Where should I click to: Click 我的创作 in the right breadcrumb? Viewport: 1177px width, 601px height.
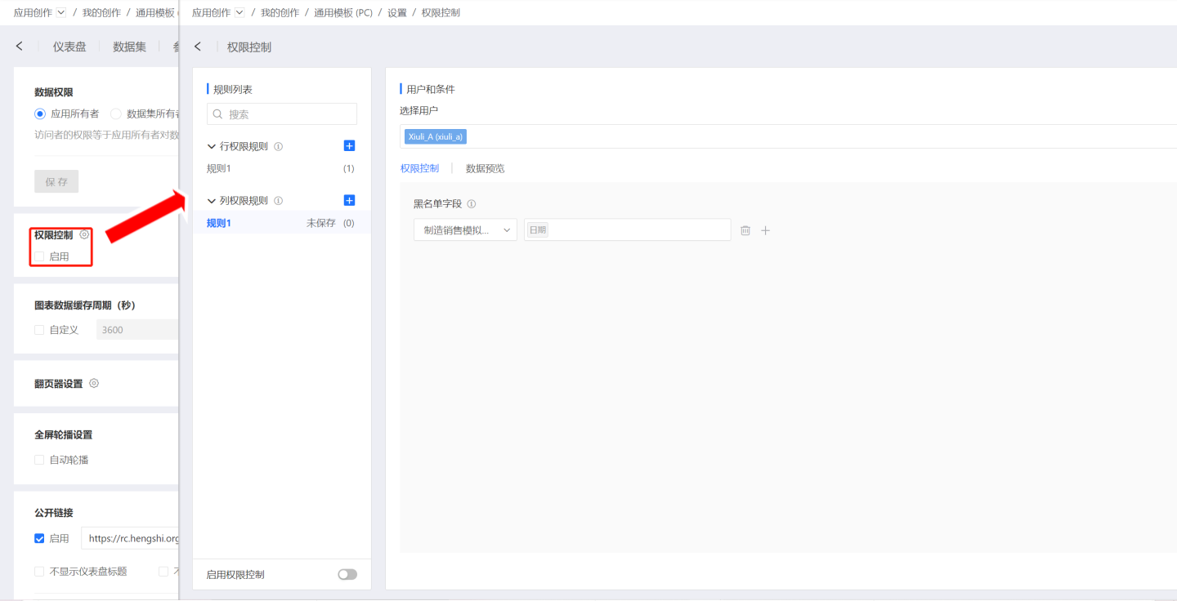click(x=280, y=13)
